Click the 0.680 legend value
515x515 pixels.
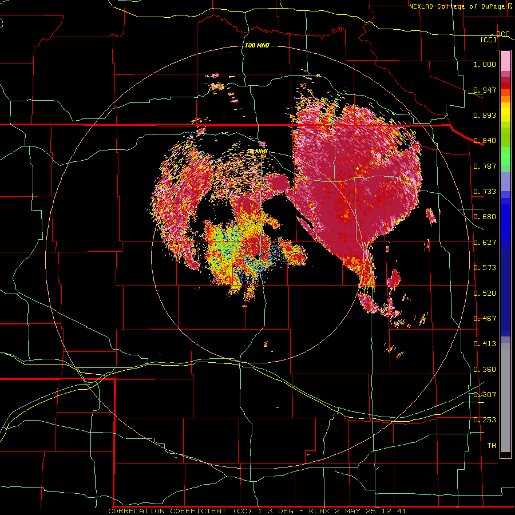(x=485, y=217)
